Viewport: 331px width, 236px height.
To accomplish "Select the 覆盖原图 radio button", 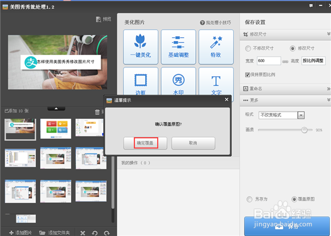I will point(294,199).
